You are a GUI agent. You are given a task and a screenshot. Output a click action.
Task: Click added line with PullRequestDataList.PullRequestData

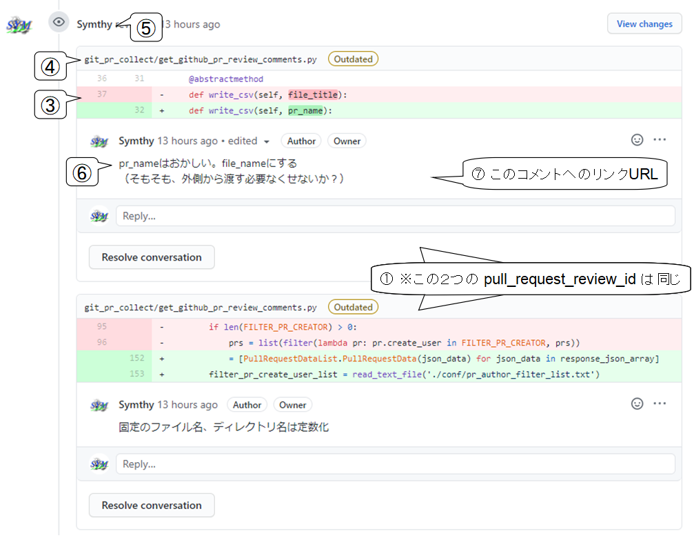(x=379, y=359)
